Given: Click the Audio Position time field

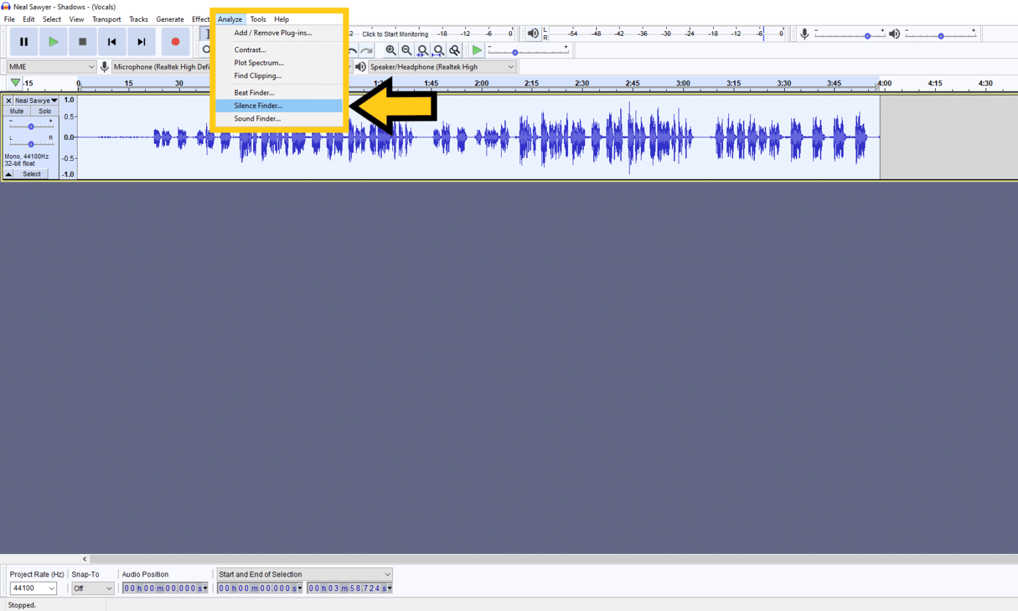Looking at the screenshot, I should tap(162, 588).
